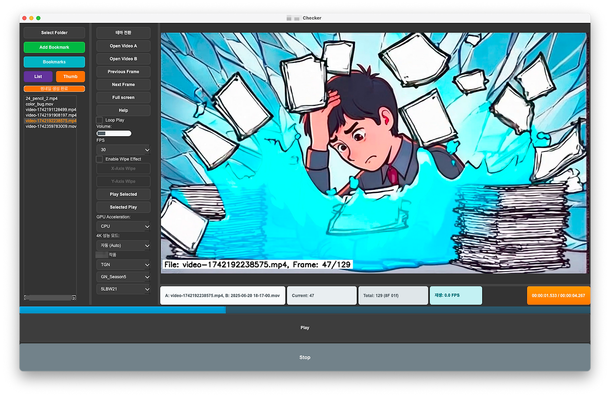This screenshot has width=610, height=397.
Task: Select color_bug.mov in the file list
Action: [x=39, y=104]
